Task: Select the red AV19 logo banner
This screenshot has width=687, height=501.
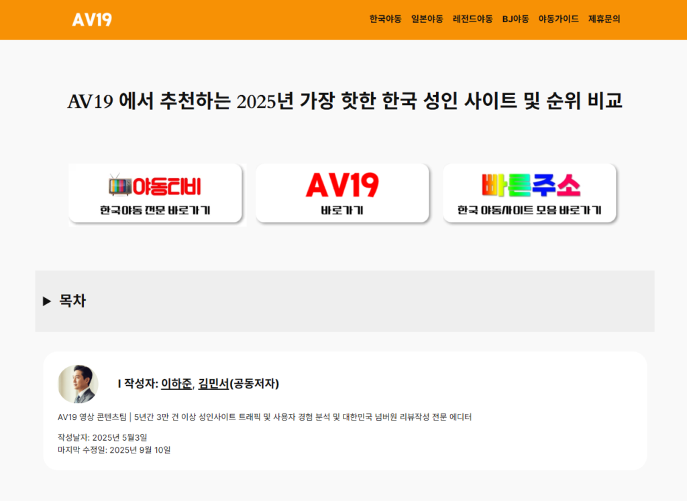Action: [x=342, y=183]
